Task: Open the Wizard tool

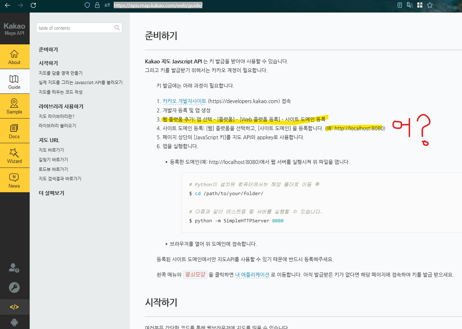Action: pos(15,155)
